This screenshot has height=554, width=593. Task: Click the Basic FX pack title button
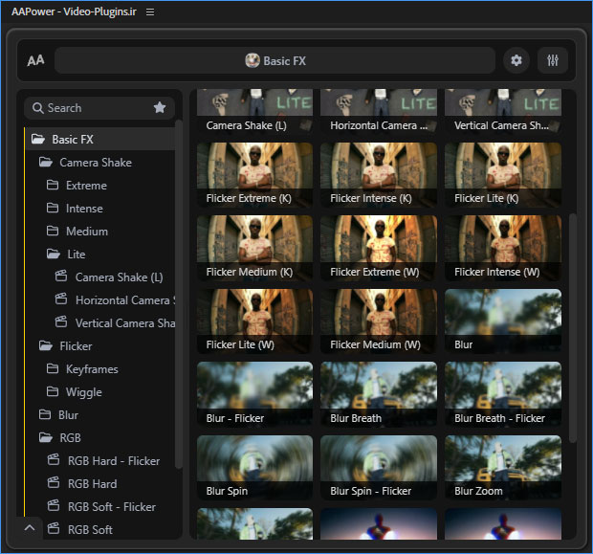click(x=275, y=60)
